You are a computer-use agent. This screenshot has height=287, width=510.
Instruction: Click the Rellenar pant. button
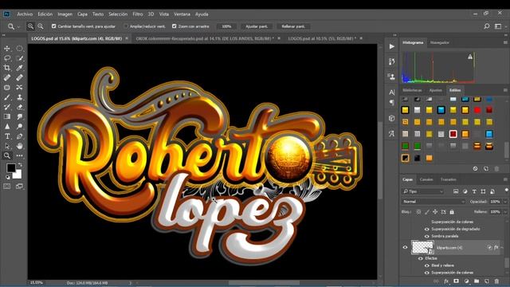point(293,26)
